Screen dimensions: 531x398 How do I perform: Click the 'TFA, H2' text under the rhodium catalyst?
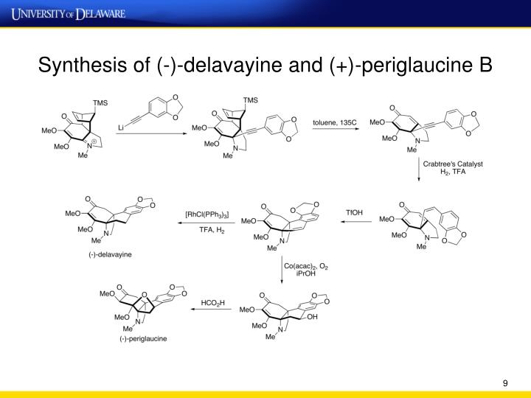(x=212, y=230)
